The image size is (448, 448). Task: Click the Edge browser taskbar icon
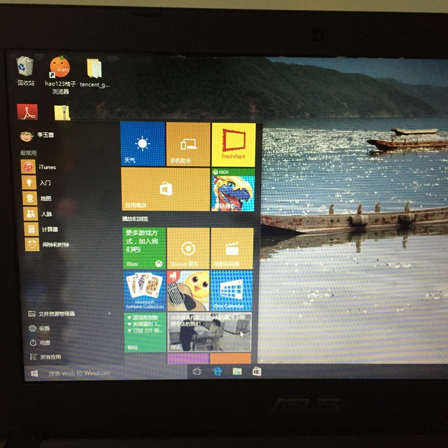click(x=217, y=371)
